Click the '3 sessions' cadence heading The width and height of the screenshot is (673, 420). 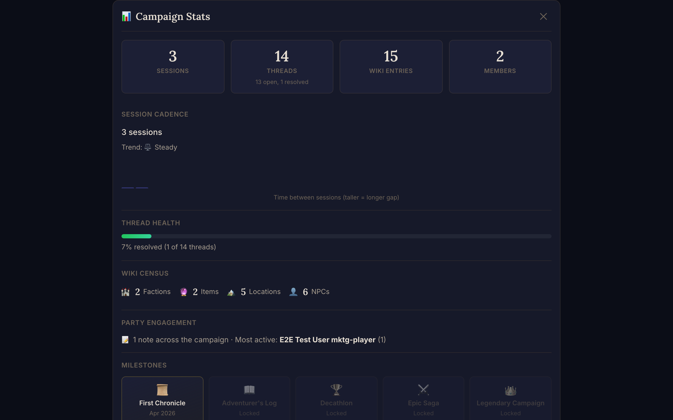coord(142,132)
